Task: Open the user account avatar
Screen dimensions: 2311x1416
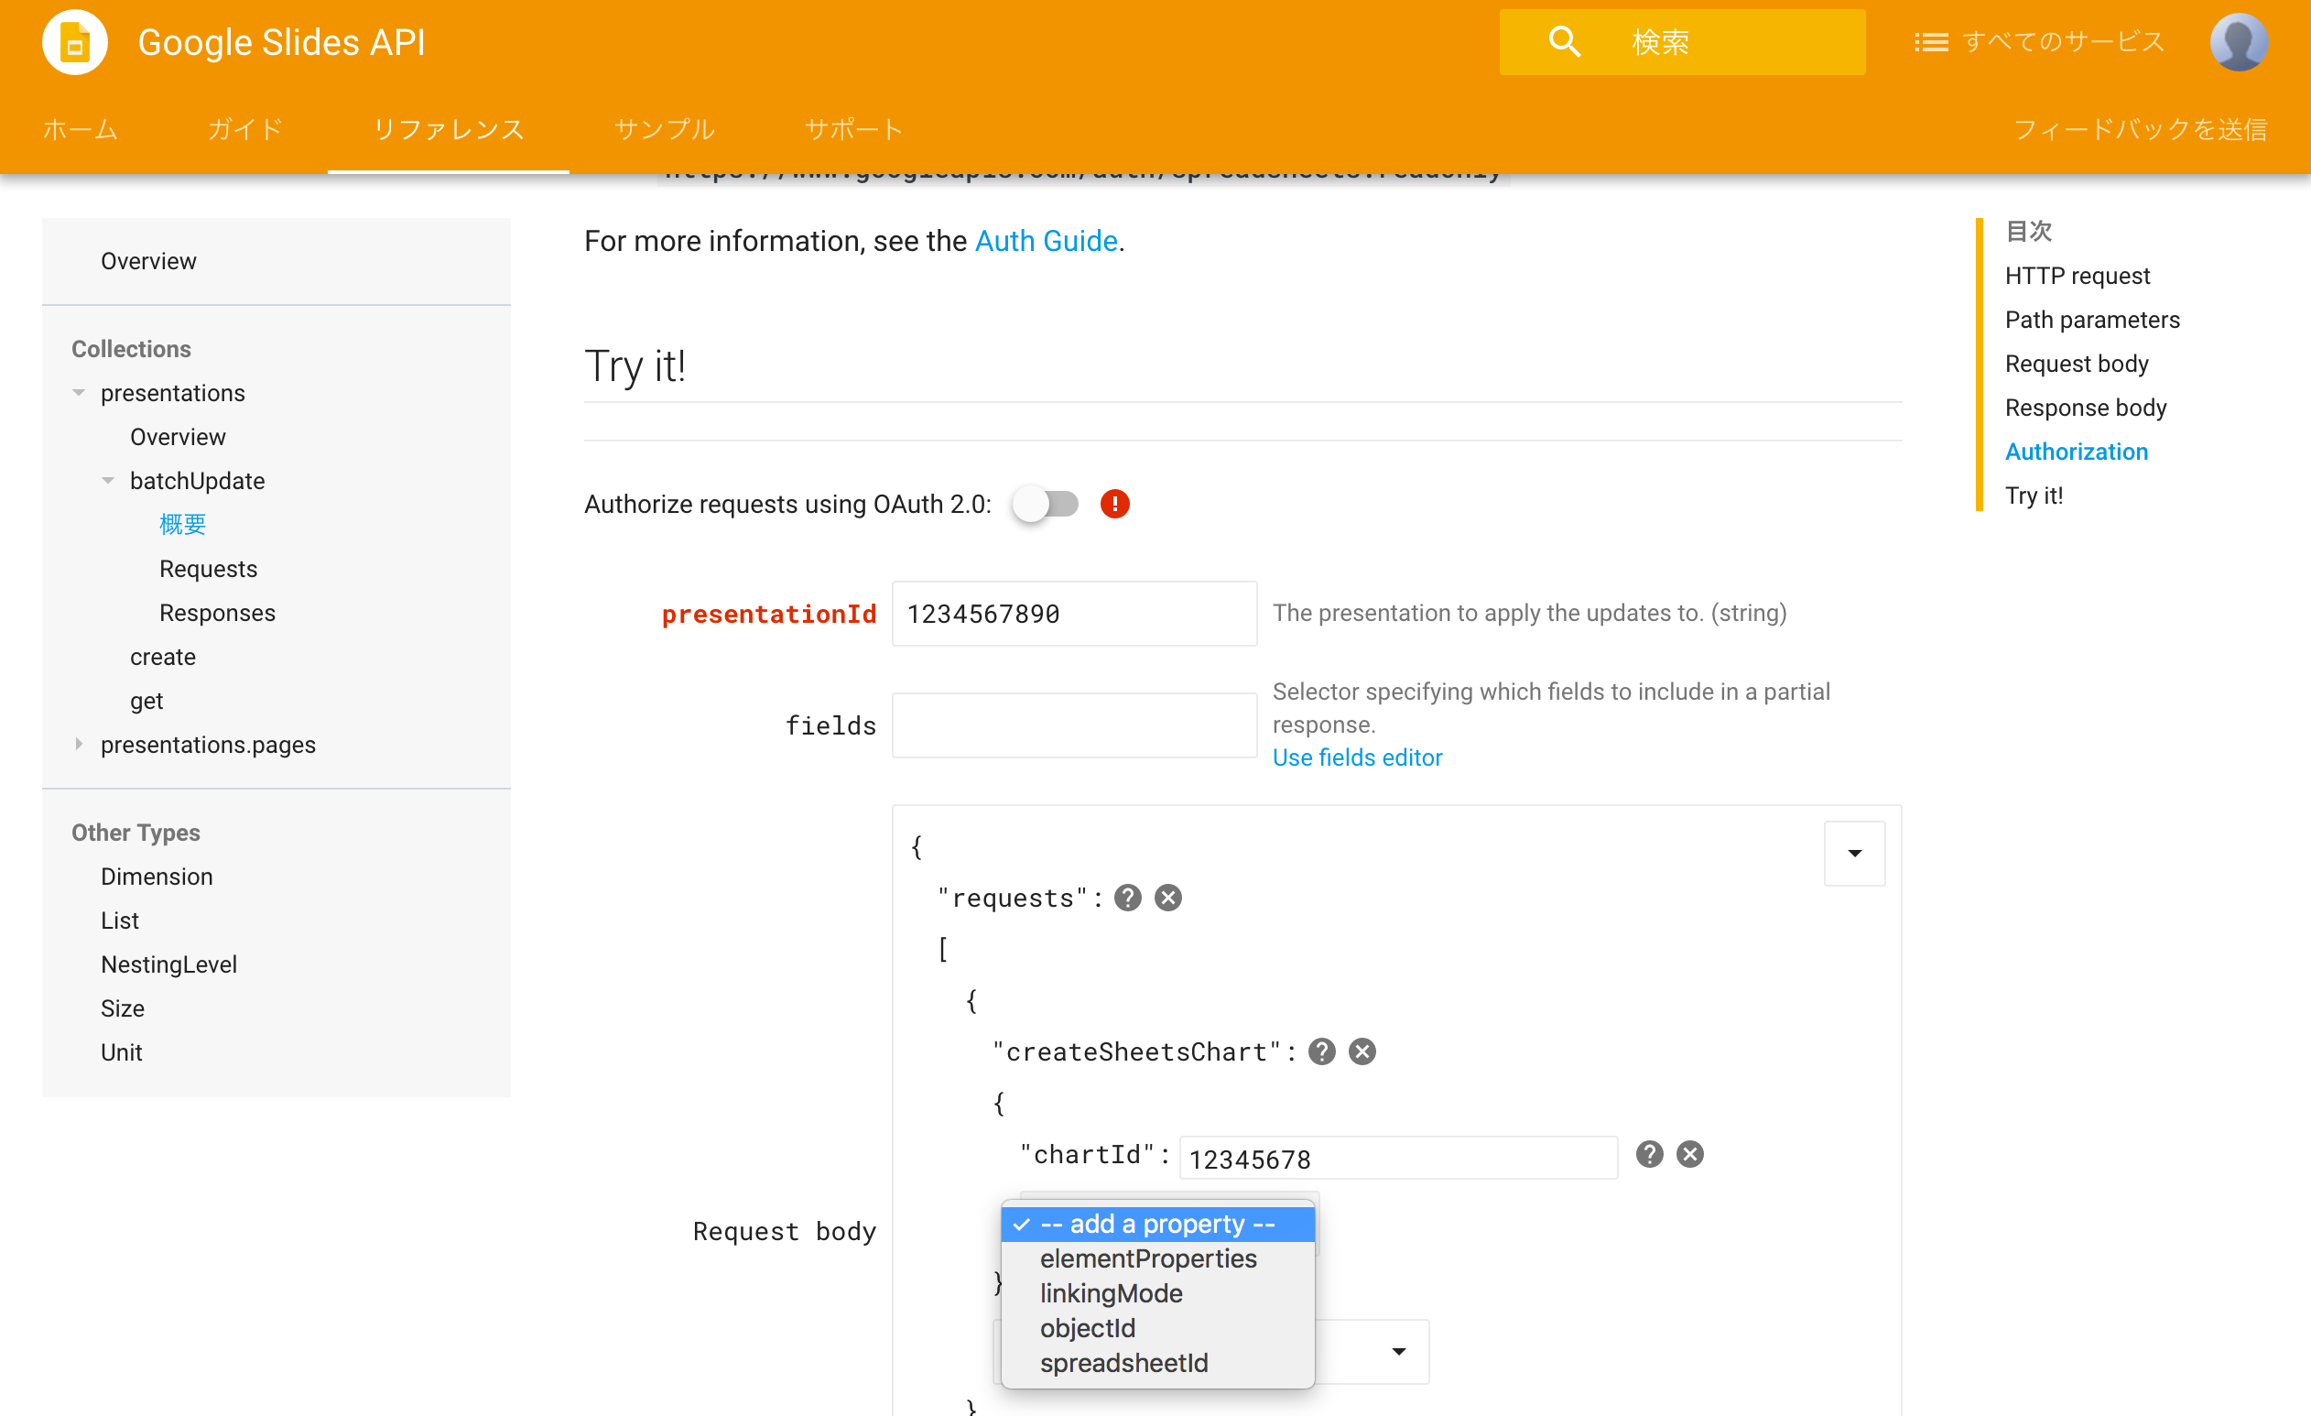Action: [x=2239, y=42]
